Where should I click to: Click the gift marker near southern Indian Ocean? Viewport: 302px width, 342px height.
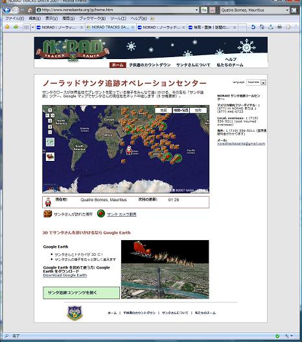pyautogui.click(x=123, y=161)
